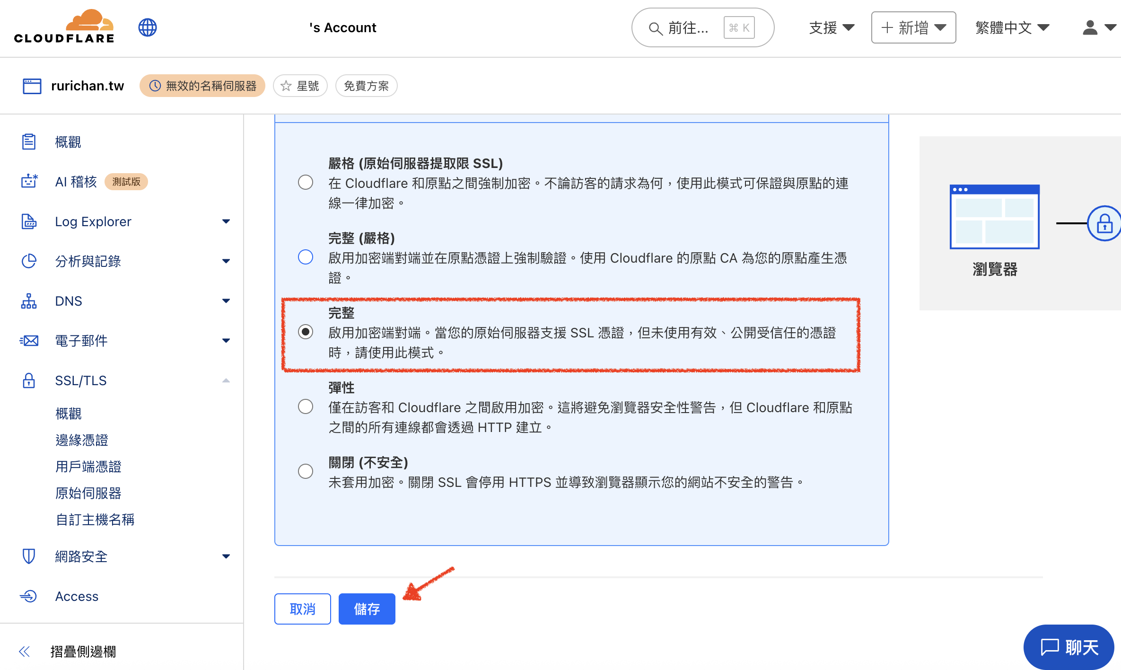1121x670 pixels.
Task: Open 用戶端憑證 submenu item
Action: [88, 467]
